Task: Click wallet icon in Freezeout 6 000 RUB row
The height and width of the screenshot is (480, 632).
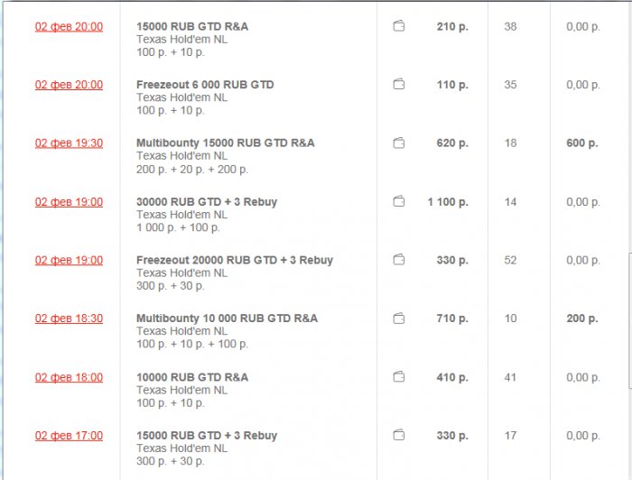Action: click(x=398, y=85)
